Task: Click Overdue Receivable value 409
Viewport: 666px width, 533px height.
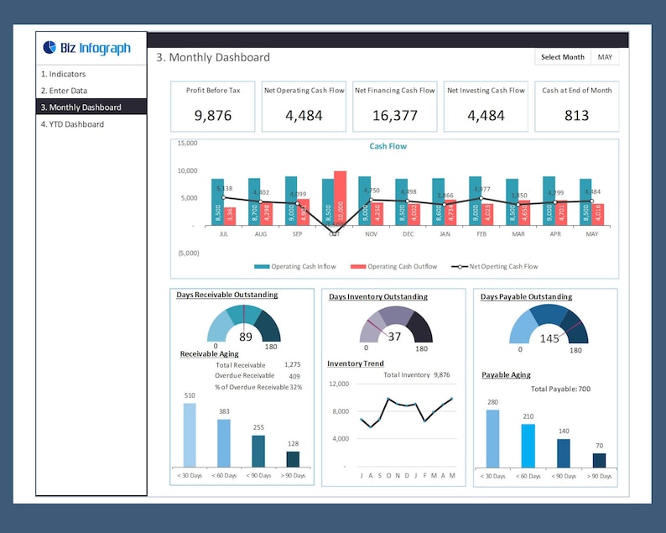Action: tap(294, 376)
